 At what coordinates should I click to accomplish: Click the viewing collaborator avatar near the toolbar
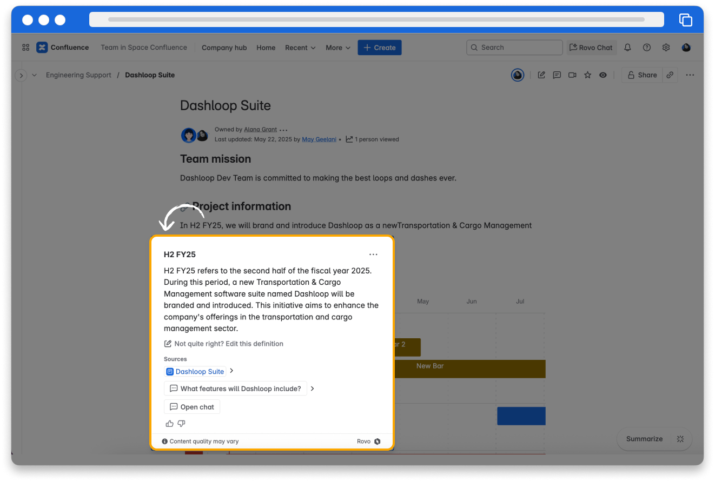tap(518, 75)
